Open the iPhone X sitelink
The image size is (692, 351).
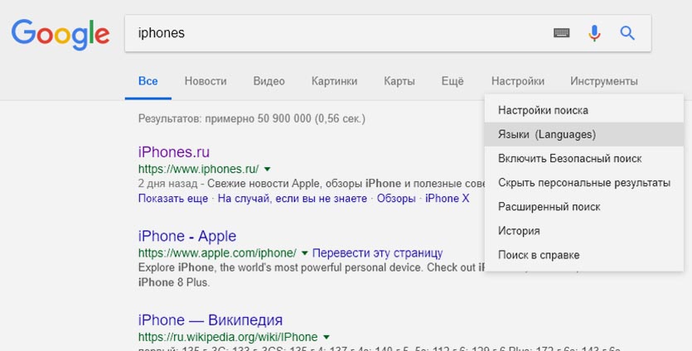pyautogui.click(x=447, y=199)
